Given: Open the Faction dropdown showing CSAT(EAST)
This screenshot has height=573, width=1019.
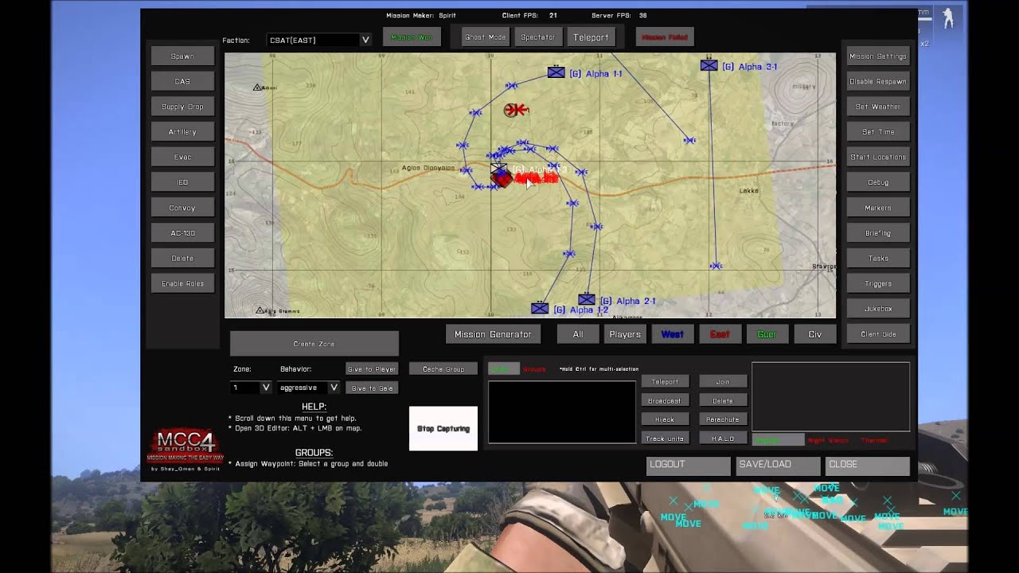Looking at the screenshot, I should pos(319,40).
